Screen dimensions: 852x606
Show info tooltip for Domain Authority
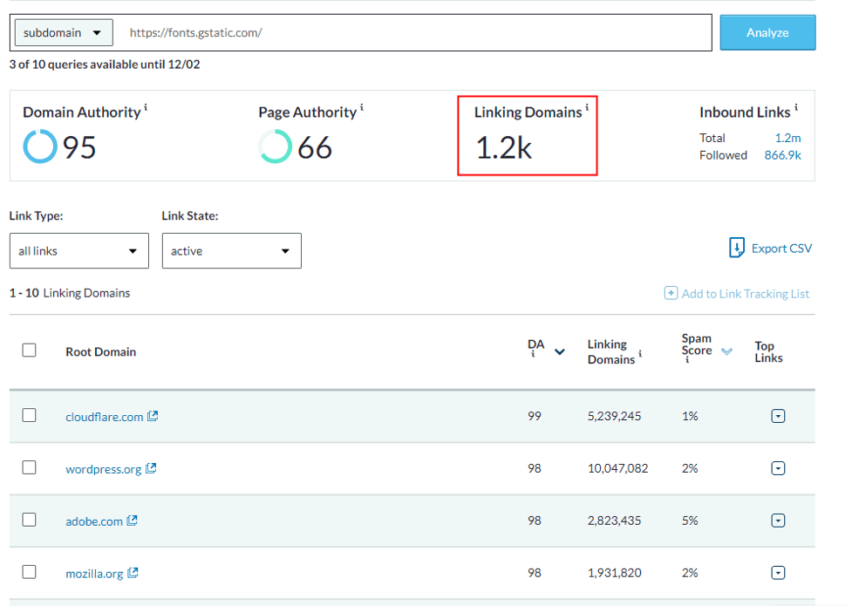coord(146,107)
